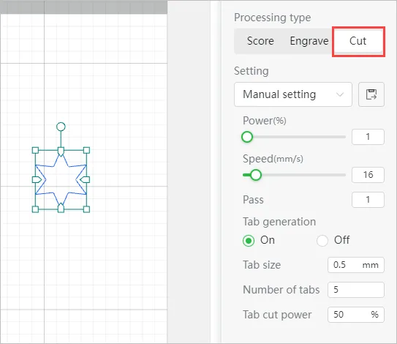Screen dimensions: 397x344
Task: Open the Manual setting dropdown
Action: [293, 94]
